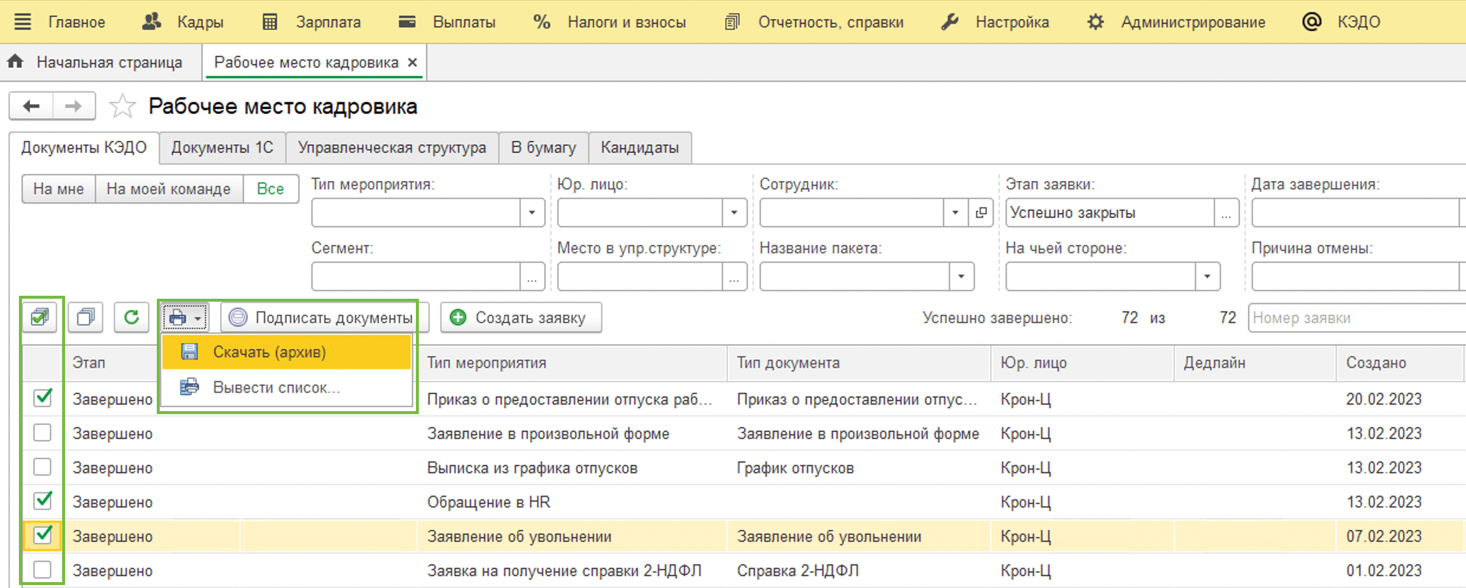
Task: Select the Обращение в HR event cell
Action: tap(572, 502)
